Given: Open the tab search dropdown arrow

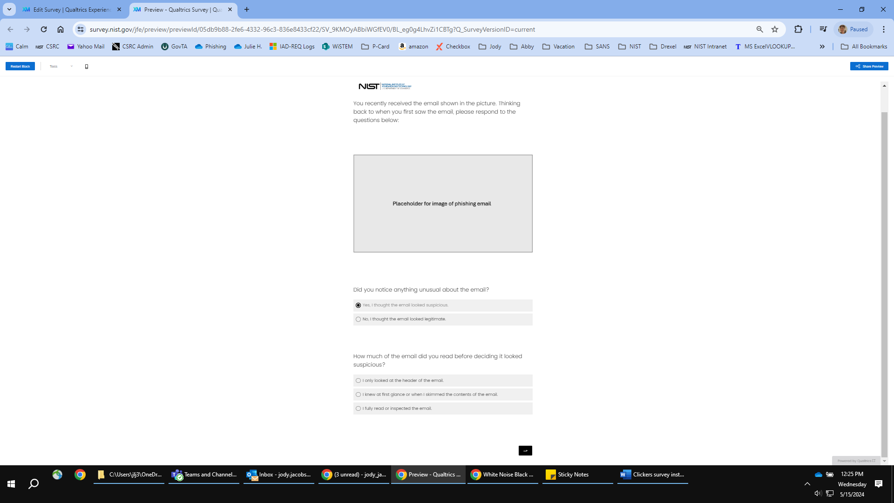Looking at the screenshot, I should point(9,9).
